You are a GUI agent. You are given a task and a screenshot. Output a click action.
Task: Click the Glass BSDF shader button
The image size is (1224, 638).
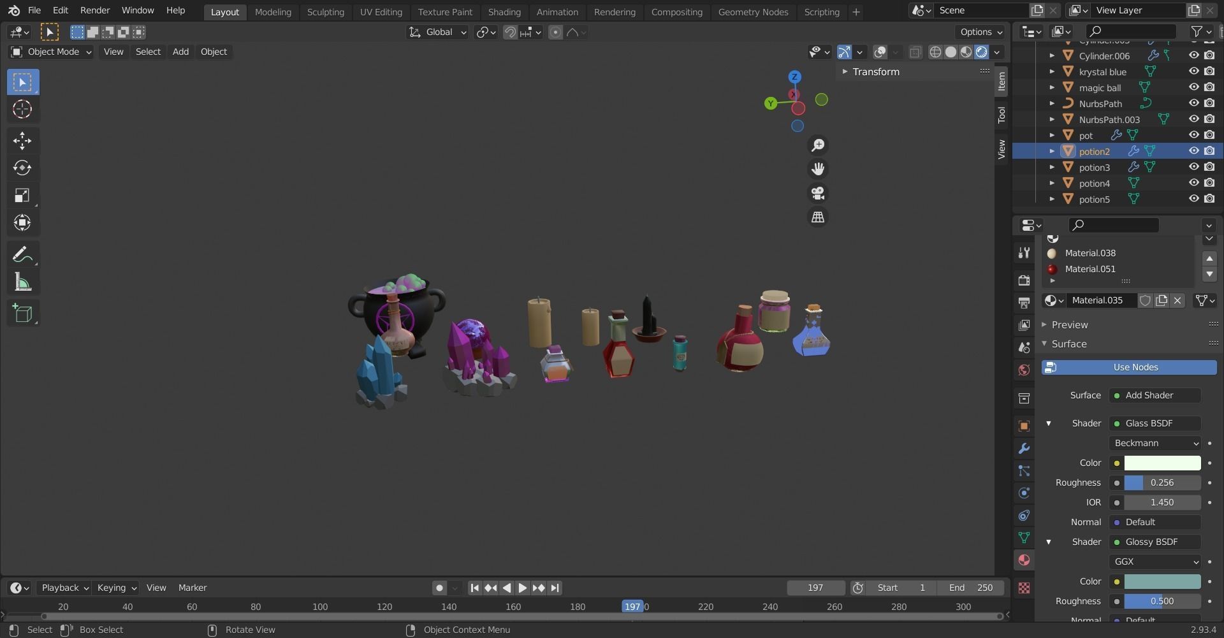(1155, 424)
